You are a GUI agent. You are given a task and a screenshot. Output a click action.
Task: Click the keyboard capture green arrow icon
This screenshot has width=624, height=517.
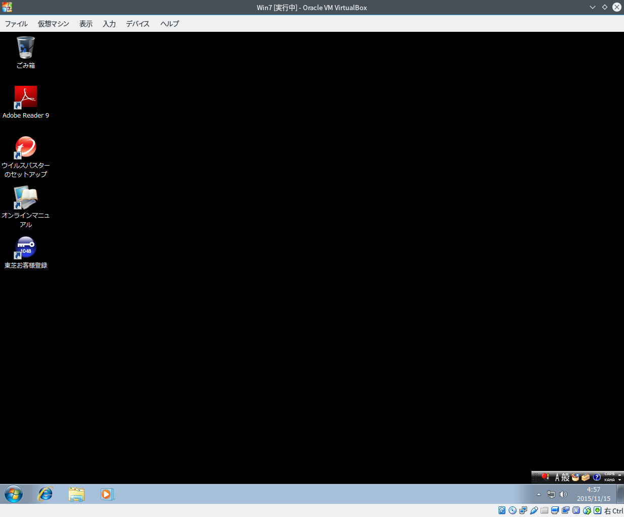[x=598, y=510]
